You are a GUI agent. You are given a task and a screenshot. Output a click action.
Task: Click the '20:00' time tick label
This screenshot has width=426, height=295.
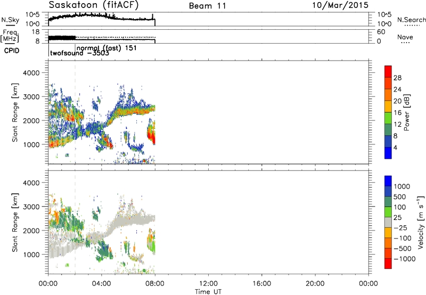pyautogui.click(x=315, y=284)
